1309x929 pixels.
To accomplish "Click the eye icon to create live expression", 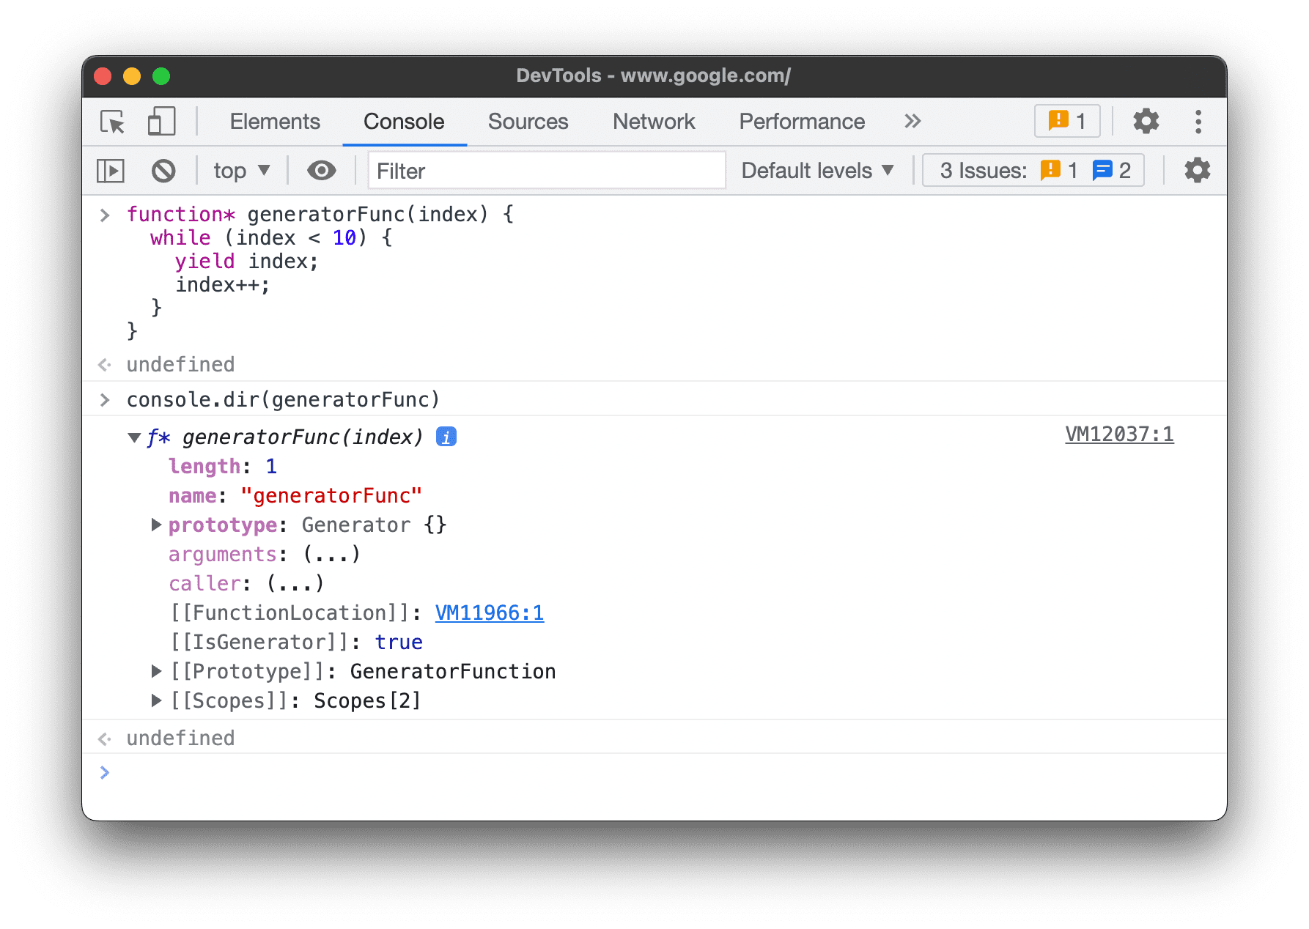I will (321, 171).
